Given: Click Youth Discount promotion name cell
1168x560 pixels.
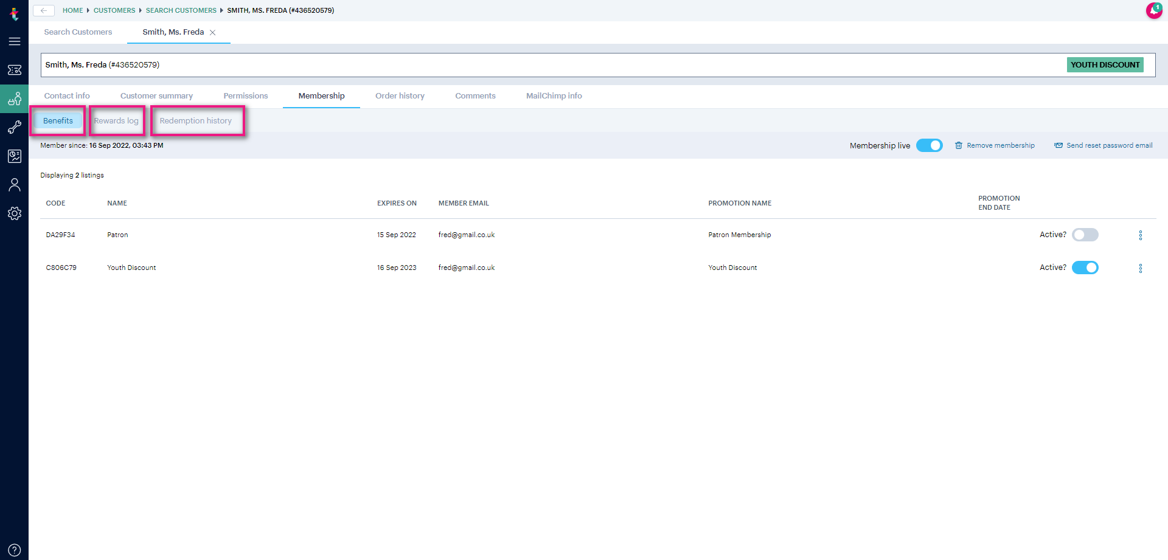Looking at the screenshot, I should click(x=732, y=268).
